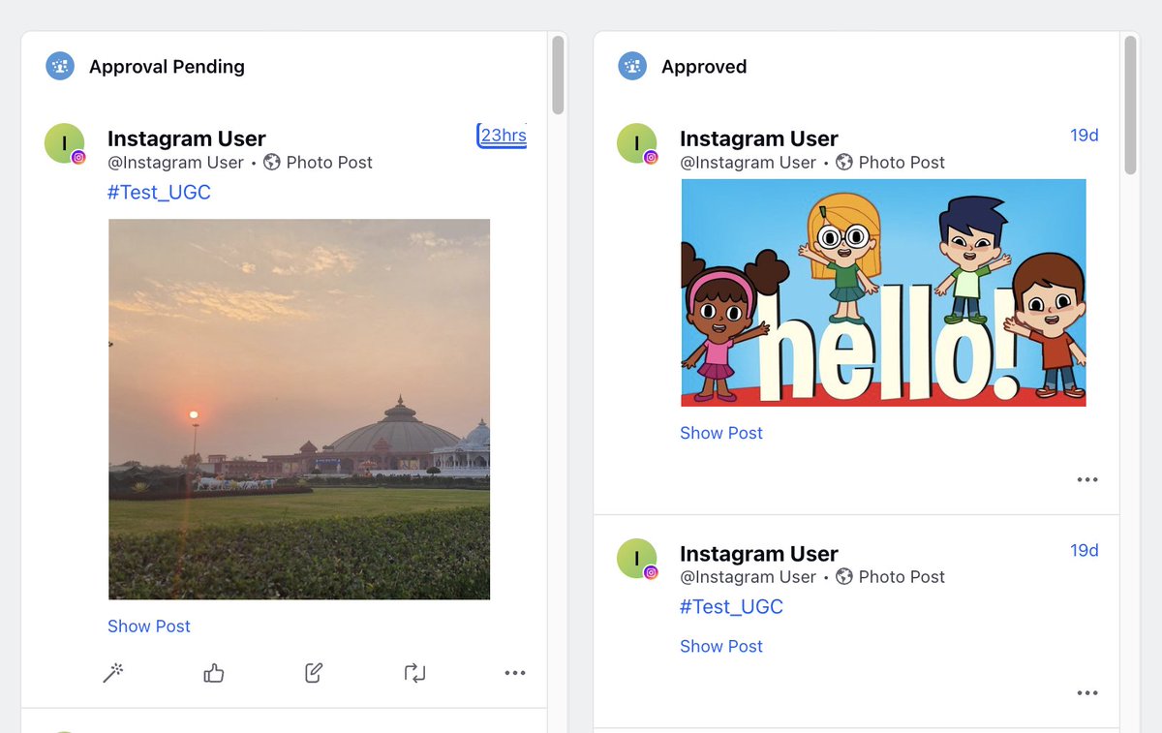
Task: Click the 19d timestamp on hello! post
Action: click(1085, 136)
